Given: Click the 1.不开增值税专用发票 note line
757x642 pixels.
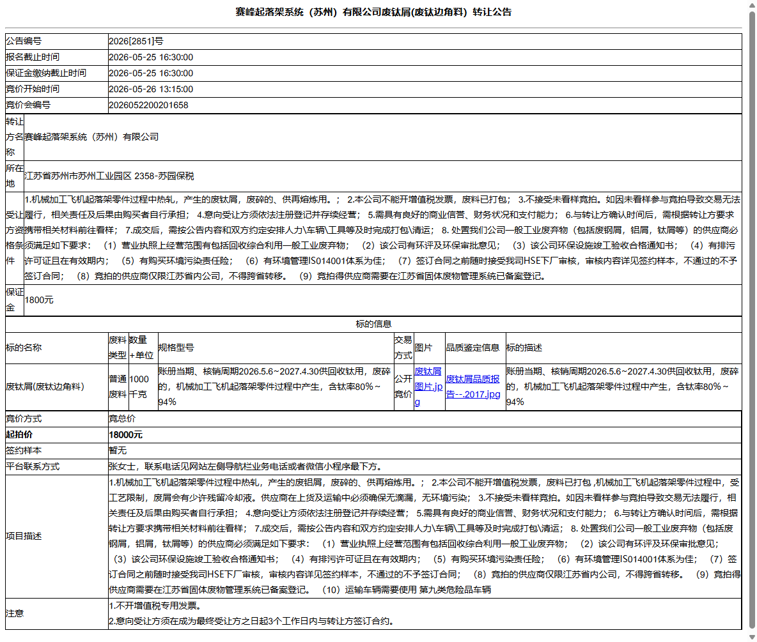Looking at the screenshot, I should (155, 606).
